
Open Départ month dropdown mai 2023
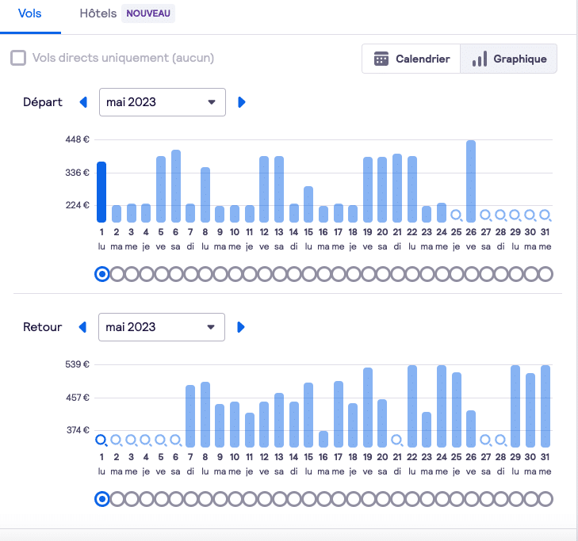pyautogui.click(x=162, y=102)
